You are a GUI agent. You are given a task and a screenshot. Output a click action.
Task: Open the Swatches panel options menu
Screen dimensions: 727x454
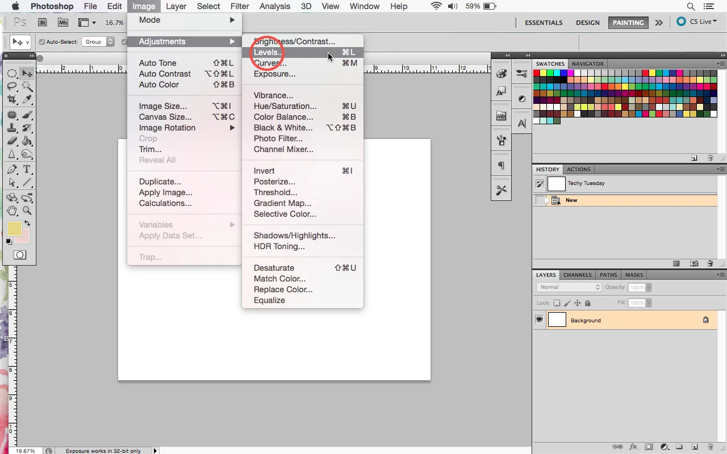[721, 64]
